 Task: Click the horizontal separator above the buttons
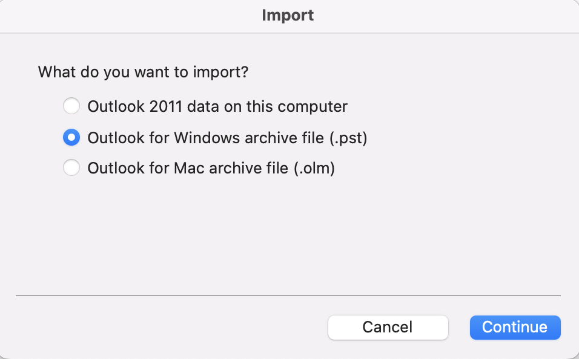point(289,296)
